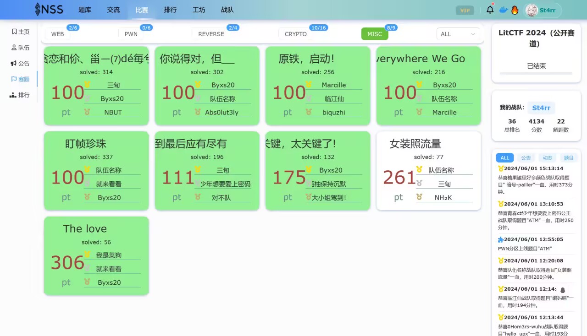Viewport: 587px width, 336px height.
Task: Select the WEB category button
Action: pyautogui.click(x=58, y=34)
